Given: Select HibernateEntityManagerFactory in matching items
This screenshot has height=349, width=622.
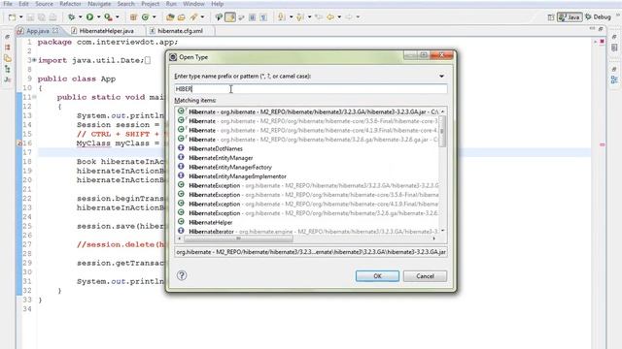Looking at the screenshot, I should (308, 167).
